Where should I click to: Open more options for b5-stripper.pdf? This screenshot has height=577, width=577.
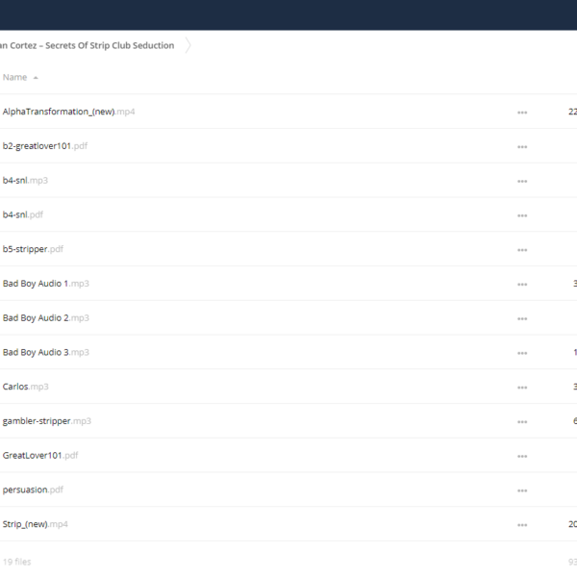522,250
